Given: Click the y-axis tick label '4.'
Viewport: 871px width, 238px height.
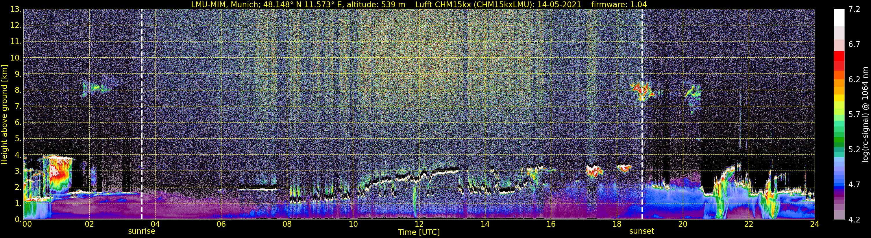Looking at the screenshot, I should coord(18,155).
